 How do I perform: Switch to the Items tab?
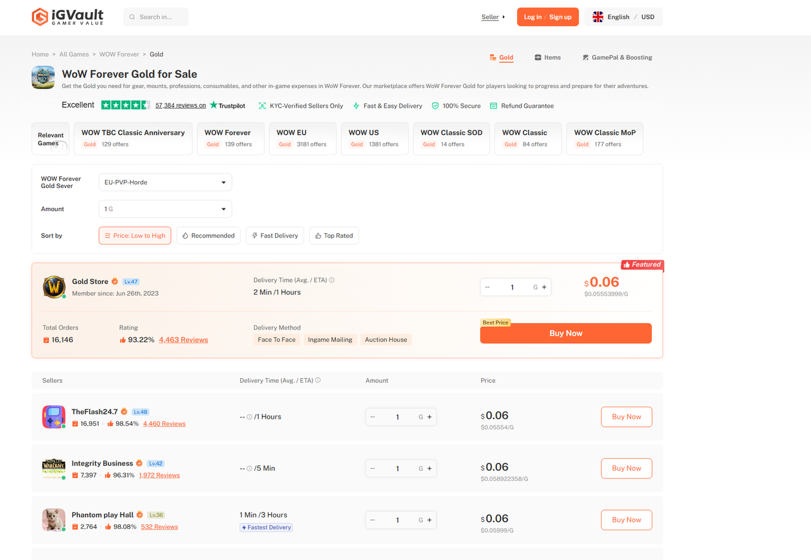pyautogui.click(x=547, y=58)
